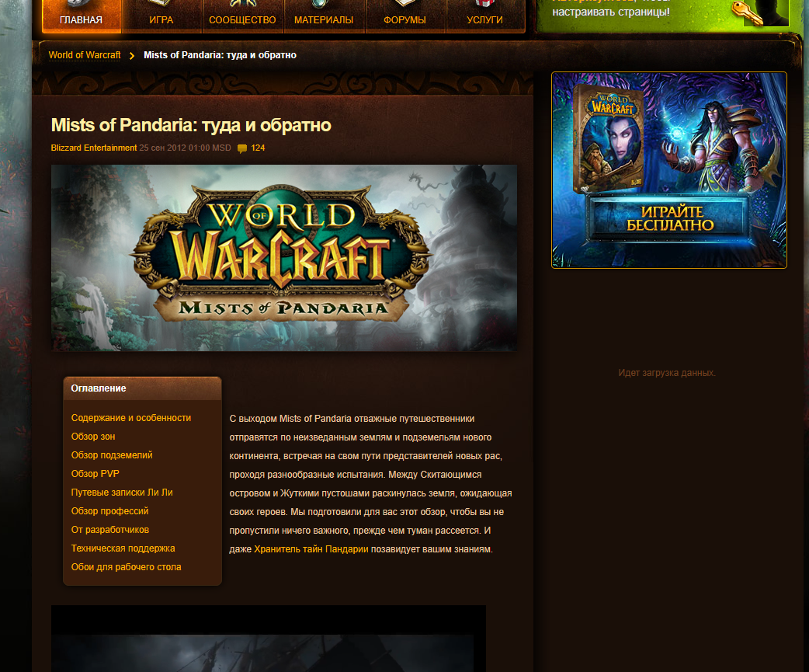Screen dimensions: 809x672
Task: Click the World of Warcraft breadcrumb link
Action: pyautogui.click(x=85, y=55)
